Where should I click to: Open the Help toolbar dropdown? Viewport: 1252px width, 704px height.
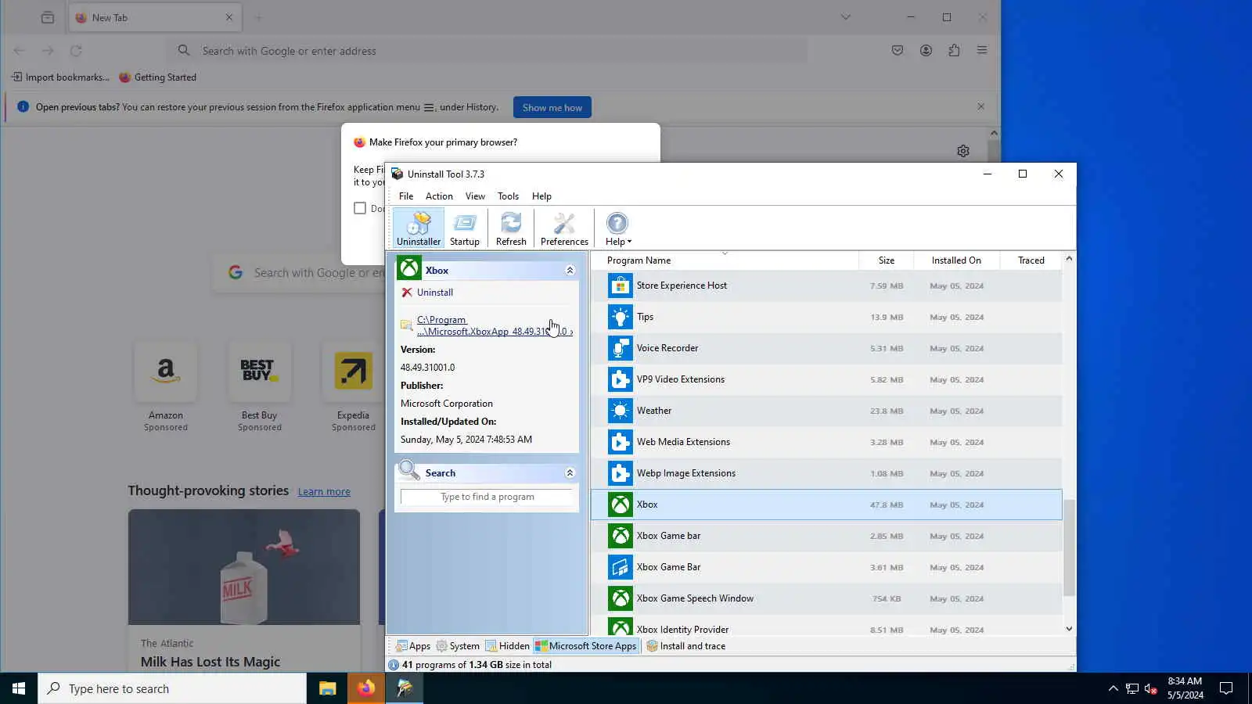(618, 228)
